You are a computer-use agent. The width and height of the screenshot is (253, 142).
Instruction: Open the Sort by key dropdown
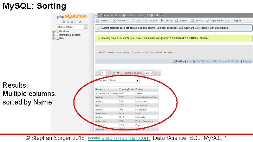click(124, 81)
